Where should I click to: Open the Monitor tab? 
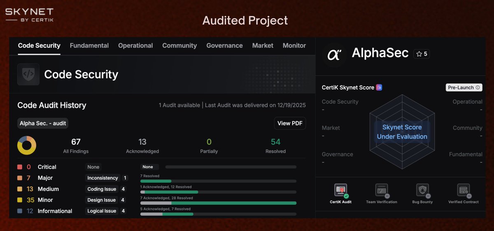click(x=294, y=46)
